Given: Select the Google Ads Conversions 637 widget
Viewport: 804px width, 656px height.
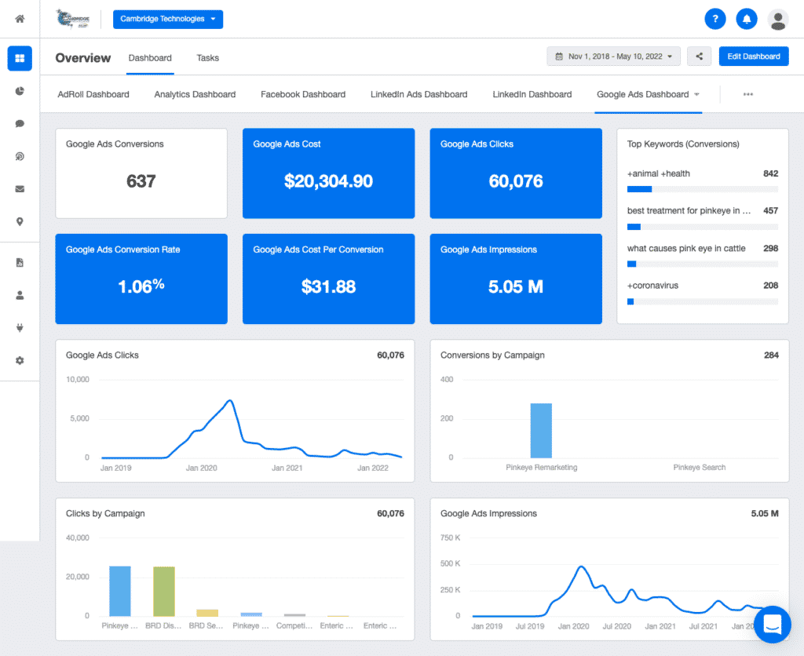Looking at the screenshot, I should [x=141, y=173].
